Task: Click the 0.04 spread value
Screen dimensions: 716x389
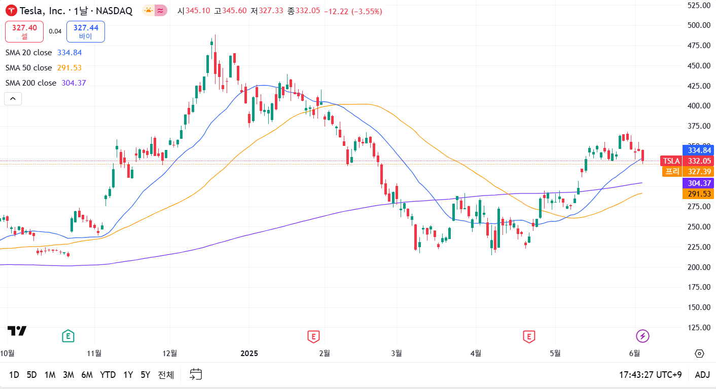Action: [55, 31]
